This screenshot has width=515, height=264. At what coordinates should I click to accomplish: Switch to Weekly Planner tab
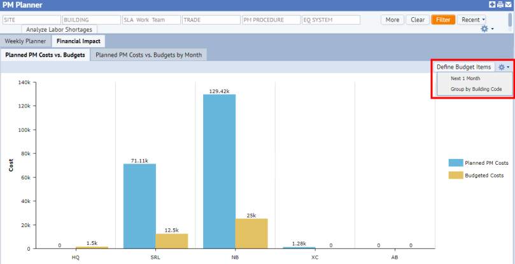click(25, 41)
